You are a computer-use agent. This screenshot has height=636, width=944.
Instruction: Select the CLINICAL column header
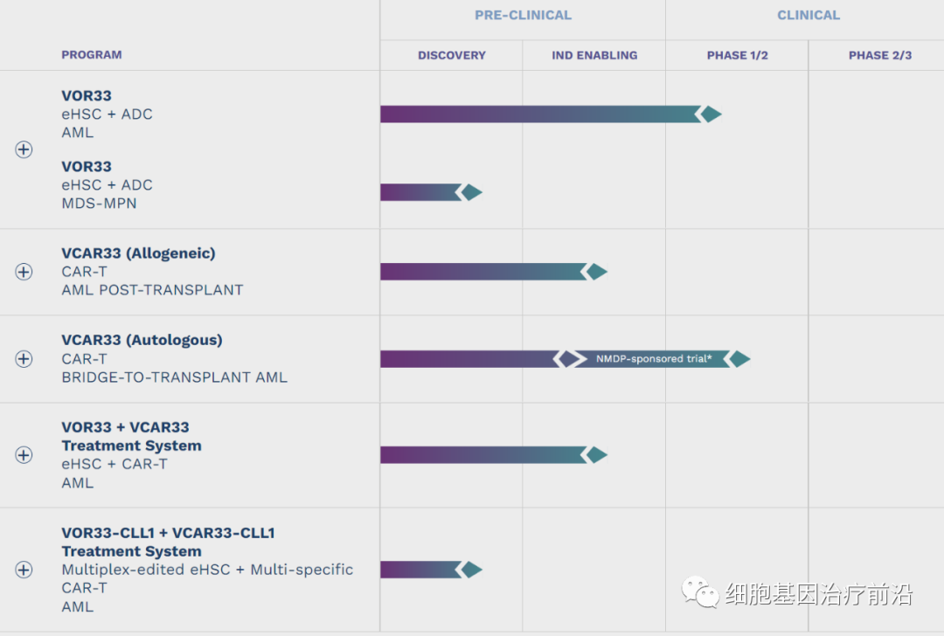[x=809, y=15]
